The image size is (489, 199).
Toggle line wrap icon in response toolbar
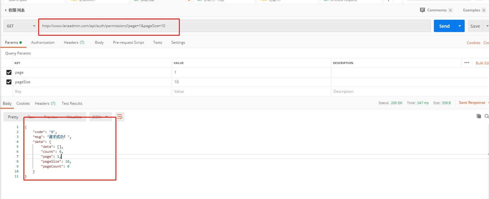120,117
